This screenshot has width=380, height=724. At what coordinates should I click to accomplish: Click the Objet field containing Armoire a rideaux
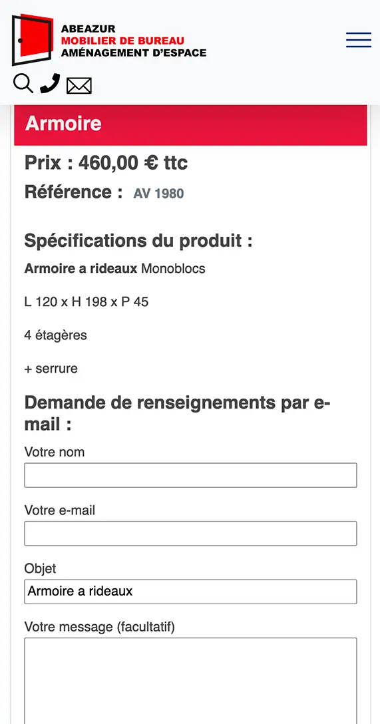[x=191, y=592]
